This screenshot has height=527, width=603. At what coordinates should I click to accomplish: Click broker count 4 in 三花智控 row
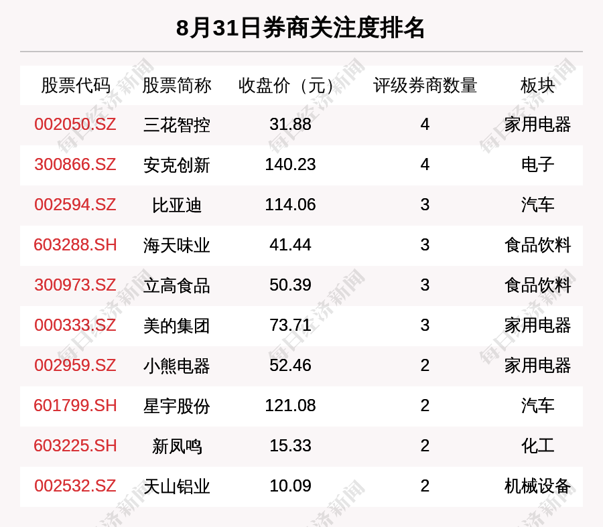425,125
